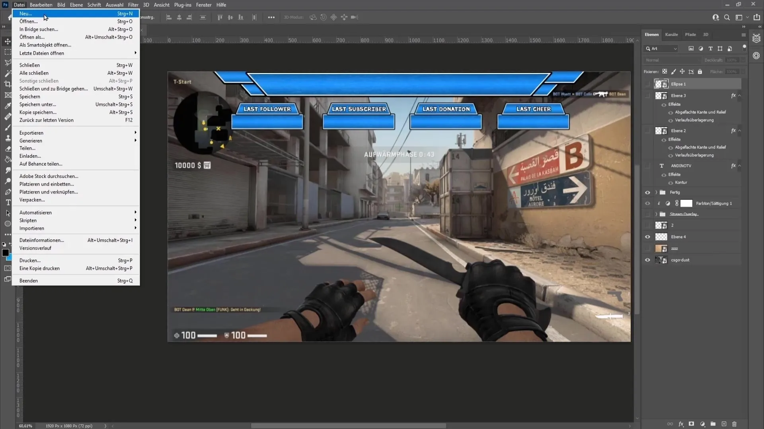Screen dimensions: 764x429
Task: Add layer style fx button at panel bottom
Action: pos(681,424)
